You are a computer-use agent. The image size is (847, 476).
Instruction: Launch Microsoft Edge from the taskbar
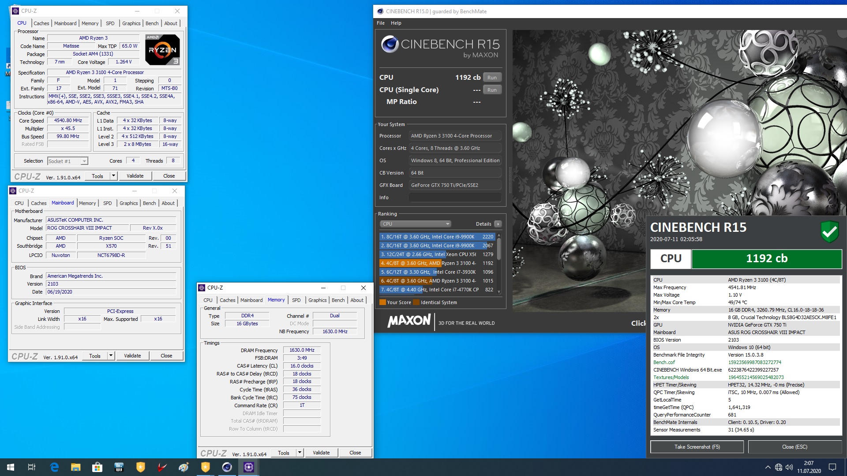tap(54, 467)
